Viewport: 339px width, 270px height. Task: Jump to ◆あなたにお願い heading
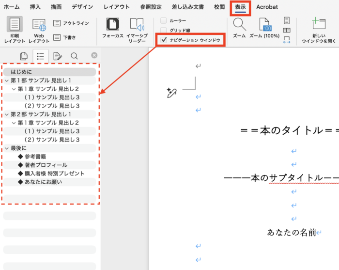click(x=49, y=182)
